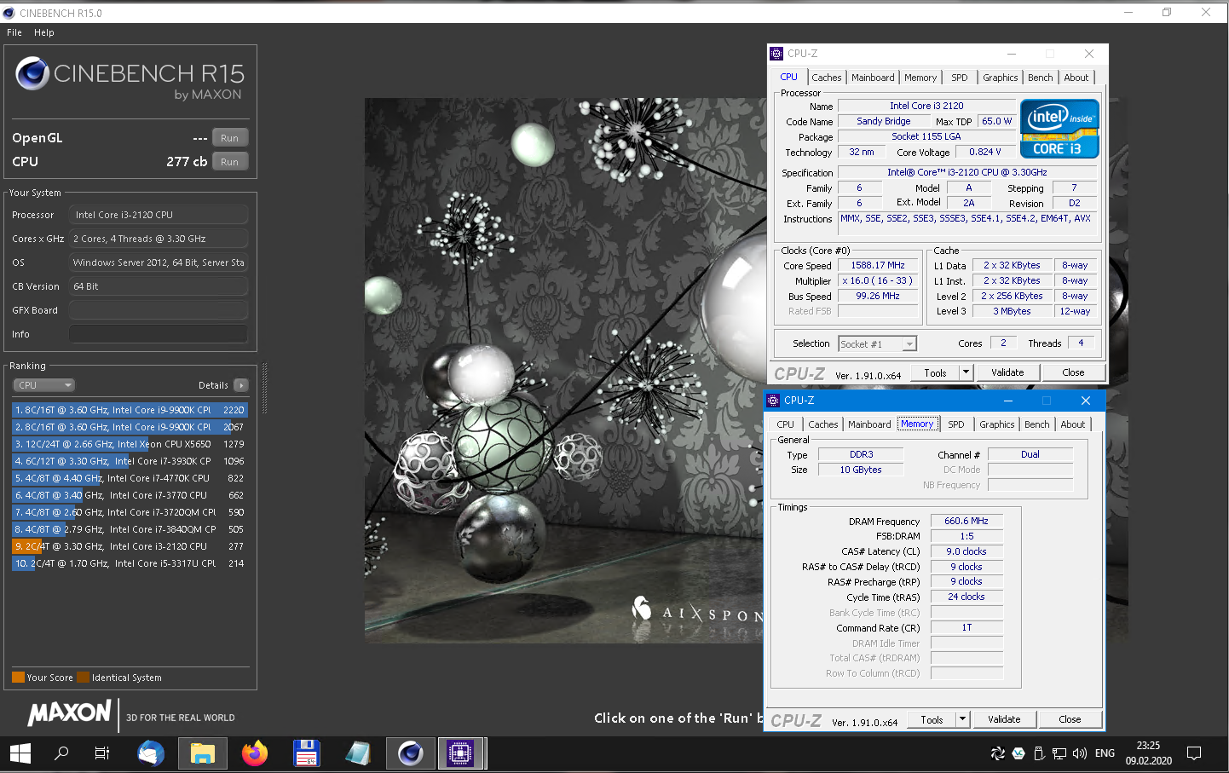
Task: Open floppy disk save app in taskbar
Action: click(306, 753)
